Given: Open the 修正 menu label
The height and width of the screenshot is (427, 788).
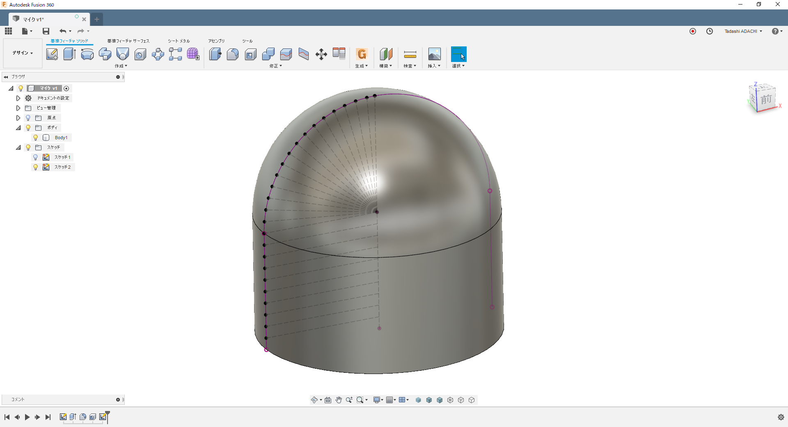Looking at the screenshot, I should 275,66.
